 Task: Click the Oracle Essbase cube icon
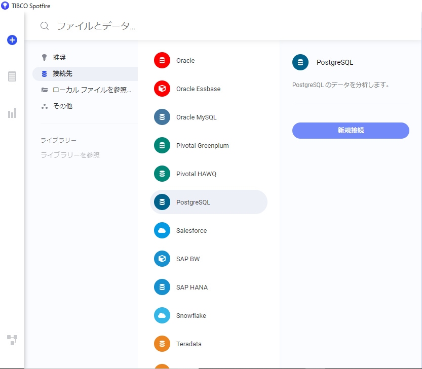pyautogui.click(x=162, y=89)
